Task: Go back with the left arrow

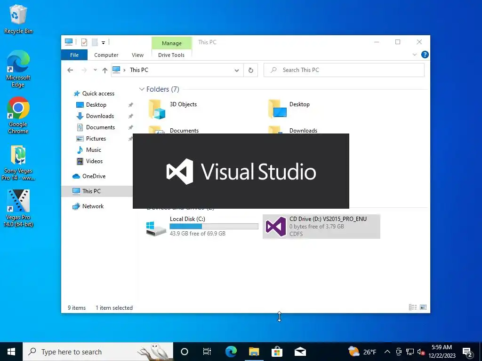Action: point(70,71)
